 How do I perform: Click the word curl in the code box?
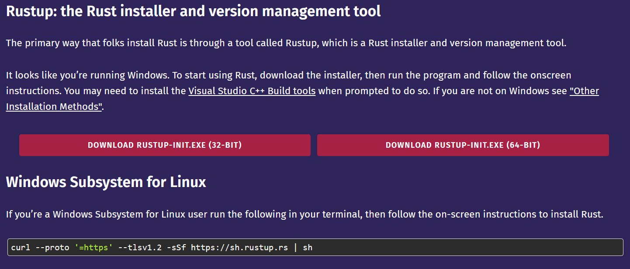(21, 248)
